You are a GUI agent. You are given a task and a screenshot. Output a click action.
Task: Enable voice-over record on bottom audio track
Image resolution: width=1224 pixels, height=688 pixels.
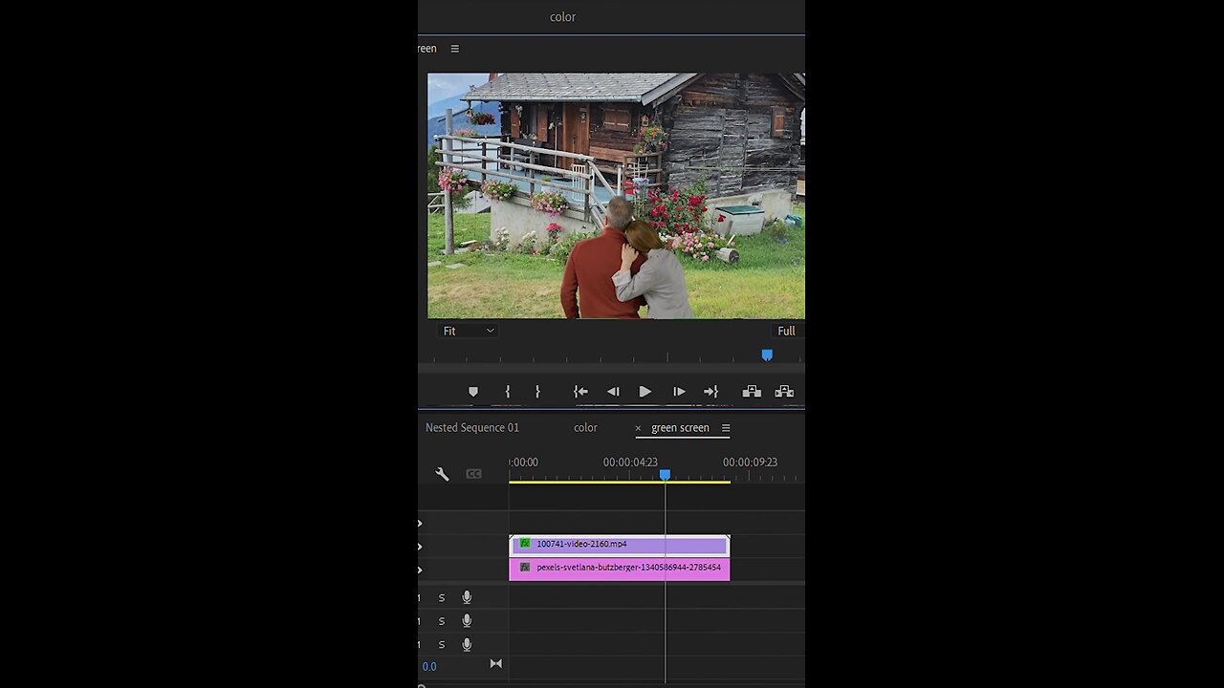467,645
